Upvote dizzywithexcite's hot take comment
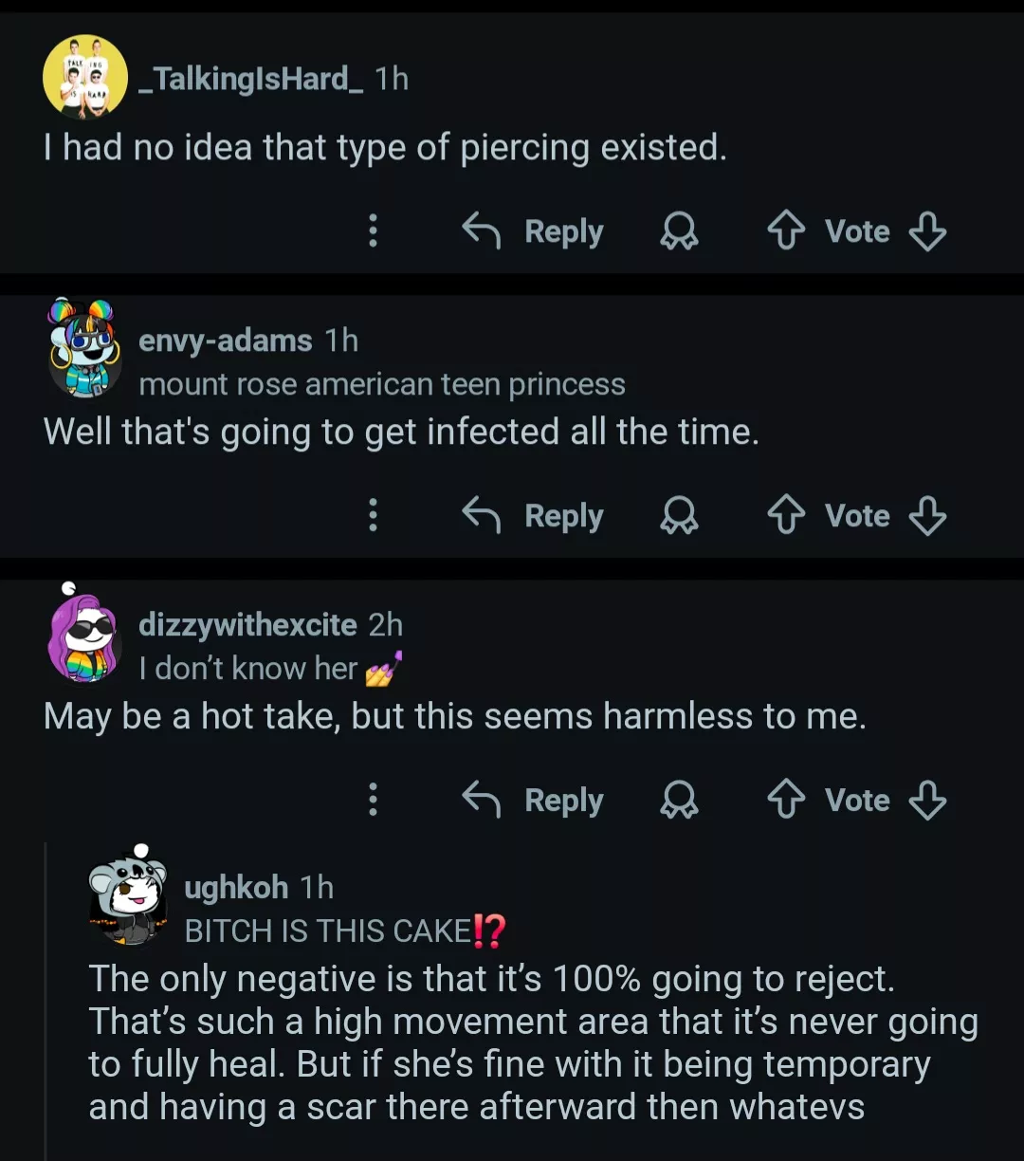The height and width of the screenshot is (1161, 1024). coord(785,801)
